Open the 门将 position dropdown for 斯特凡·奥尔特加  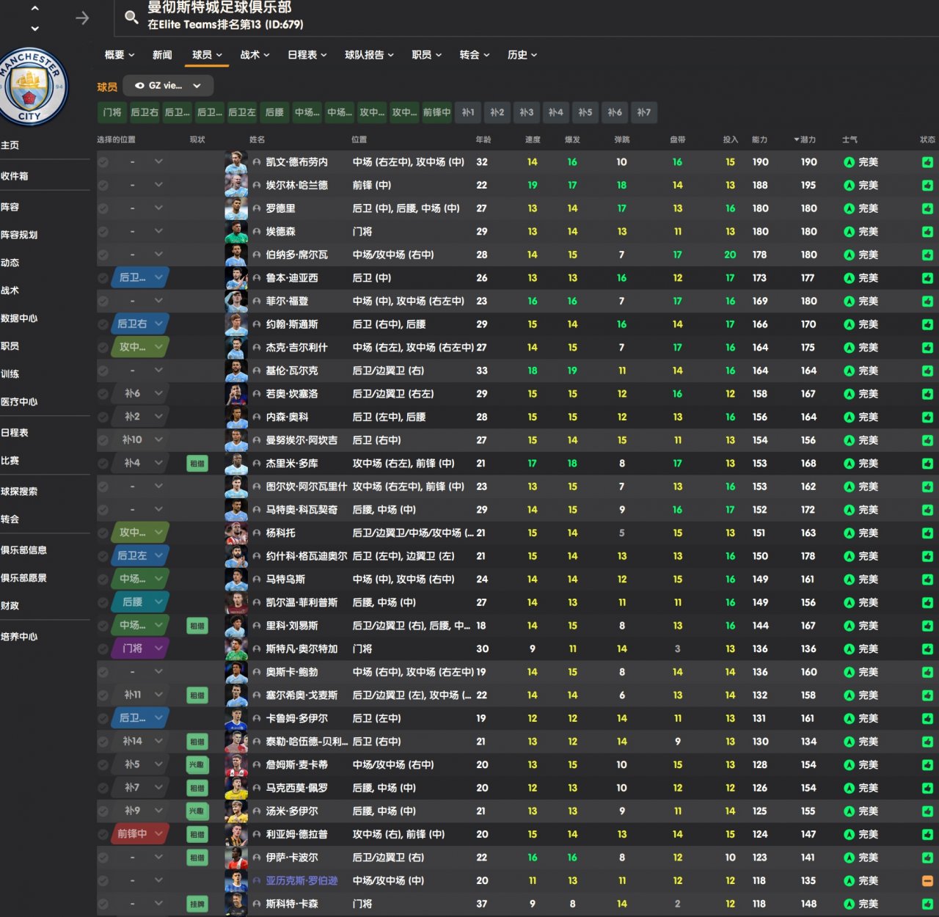point(141,649)
